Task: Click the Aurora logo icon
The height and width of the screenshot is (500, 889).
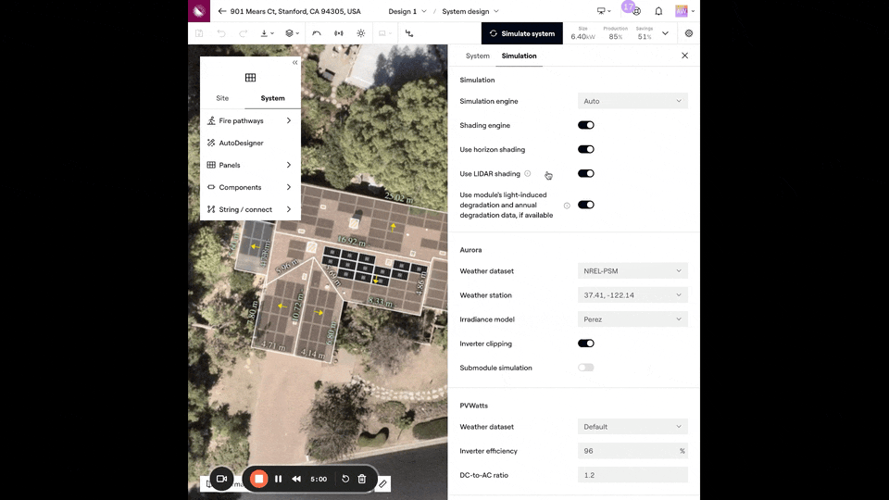Action: point(199,11)
